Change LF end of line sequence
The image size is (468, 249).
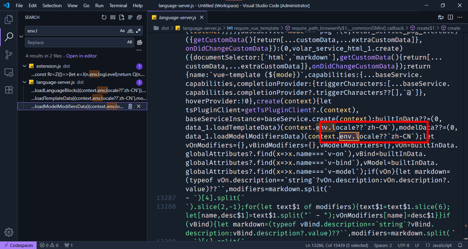coord(417,245)
